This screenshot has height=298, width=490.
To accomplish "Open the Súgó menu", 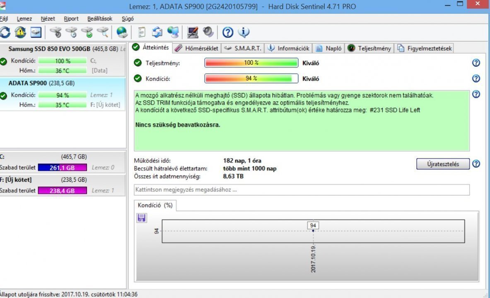I will [x=128, y=19].
